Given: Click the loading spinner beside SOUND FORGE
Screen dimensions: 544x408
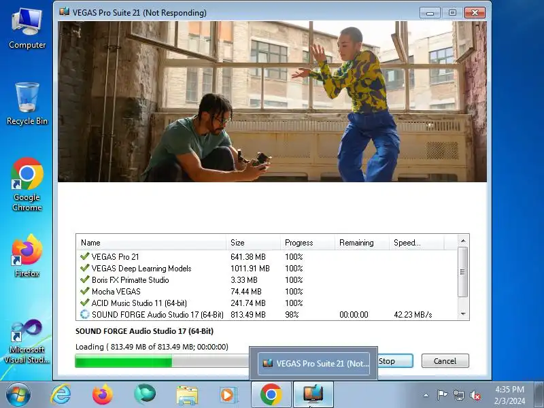Looking at the screenshot, I should [84, 314].
